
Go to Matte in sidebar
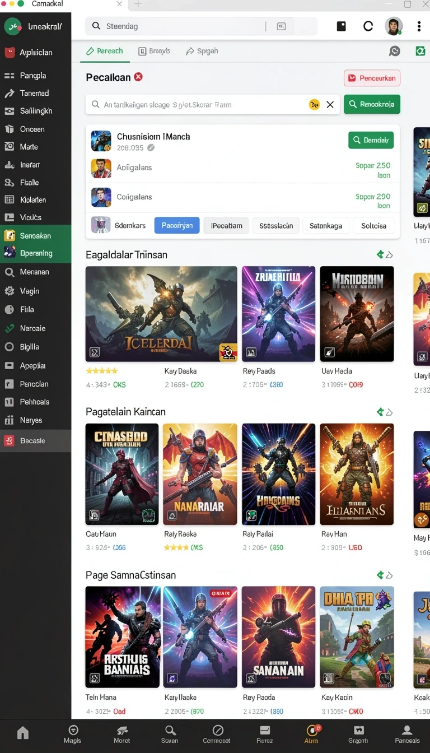coord(35,147)
